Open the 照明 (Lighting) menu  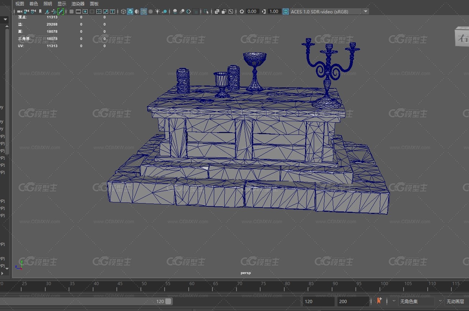[48, 4]
